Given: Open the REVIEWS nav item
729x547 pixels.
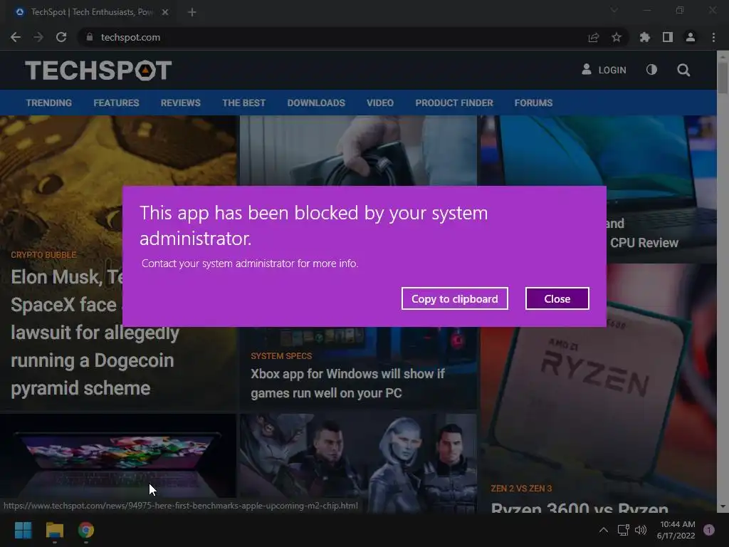Looking at the screenshot, I should pos(180,103).
